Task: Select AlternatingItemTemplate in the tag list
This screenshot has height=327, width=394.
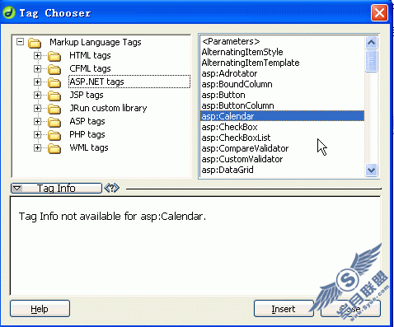Action: tap(282, 63)
